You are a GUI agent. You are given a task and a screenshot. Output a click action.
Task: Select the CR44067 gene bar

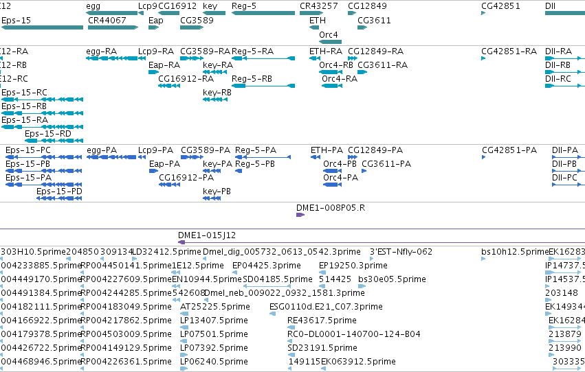click(x=113, y=27)
